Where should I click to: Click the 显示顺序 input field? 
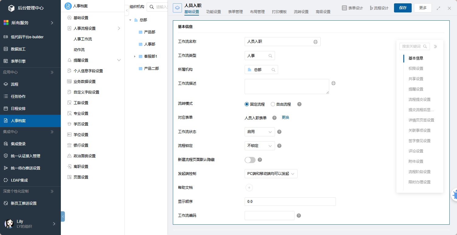(x=290, y=202)
